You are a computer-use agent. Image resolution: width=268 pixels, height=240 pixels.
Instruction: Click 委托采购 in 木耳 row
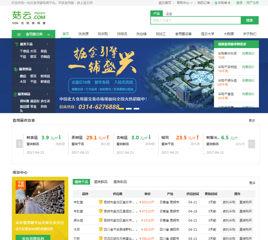(229, 229)
